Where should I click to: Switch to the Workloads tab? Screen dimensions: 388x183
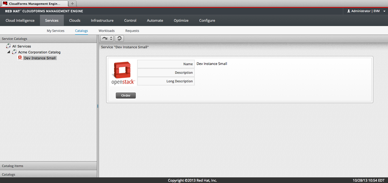[106, 31]
